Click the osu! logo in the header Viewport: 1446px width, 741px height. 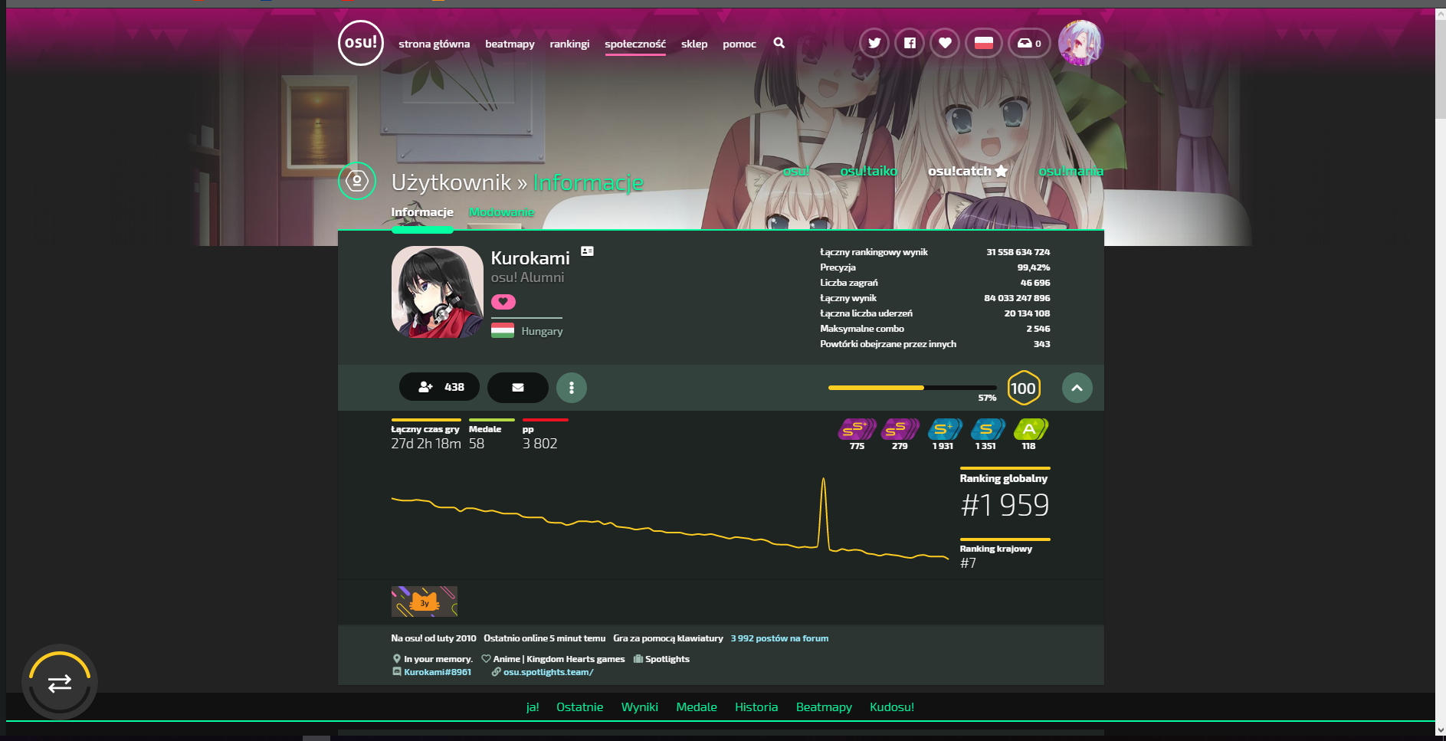[x=359, y=44]
